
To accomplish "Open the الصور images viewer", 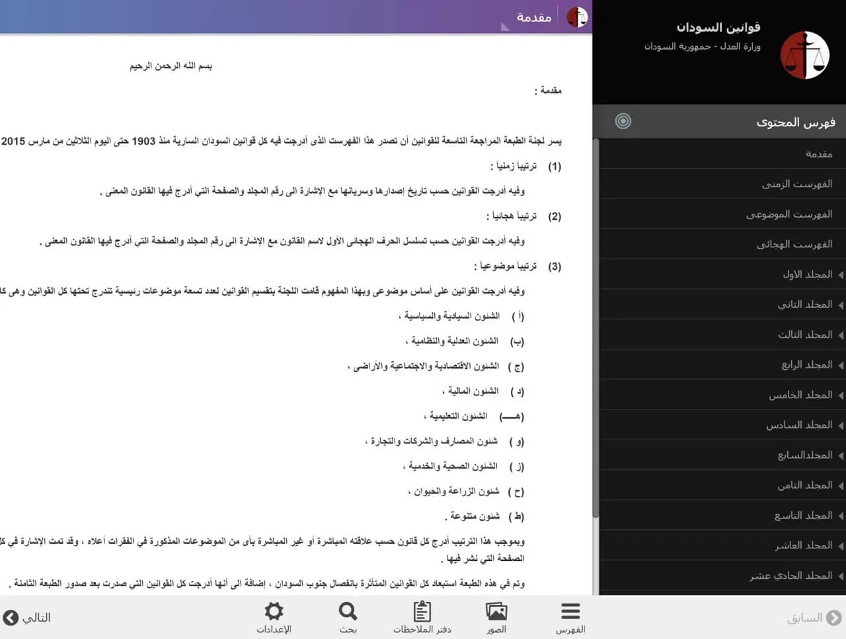I will (496, 615).
